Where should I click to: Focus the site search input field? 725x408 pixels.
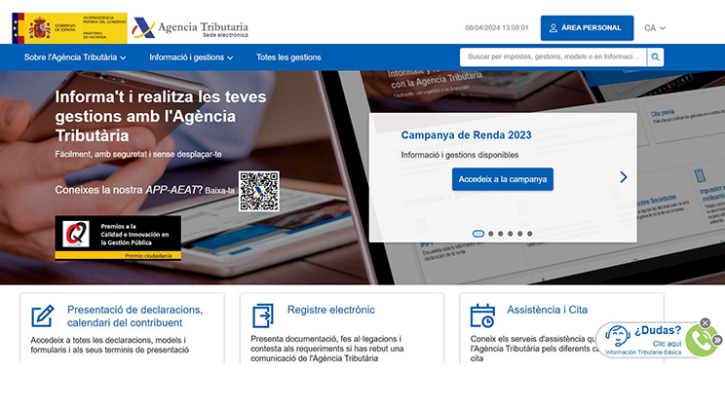click(x=553, y=57)
